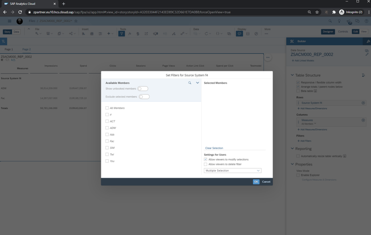Open the lightbulb insights icon
Viewport: 371px width, 235px height.
tap(339, 21)
